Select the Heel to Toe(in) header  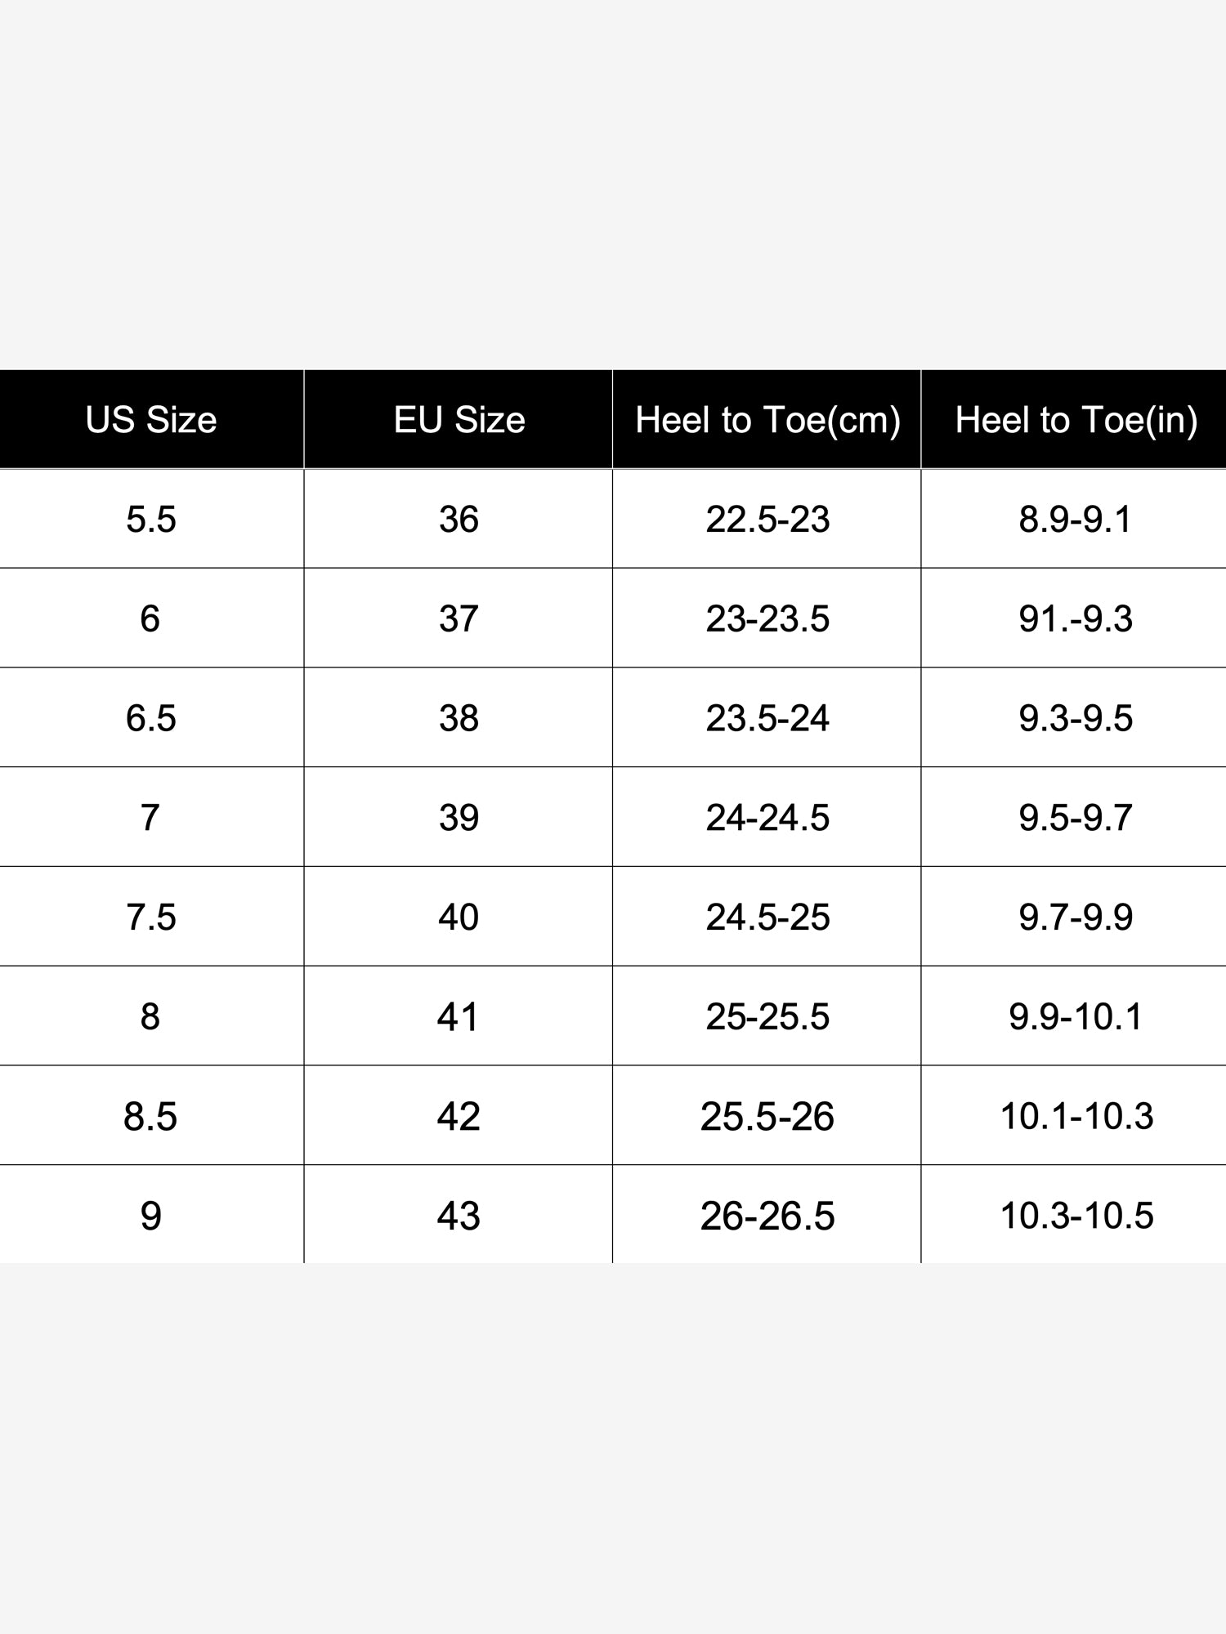(1075, 419)
